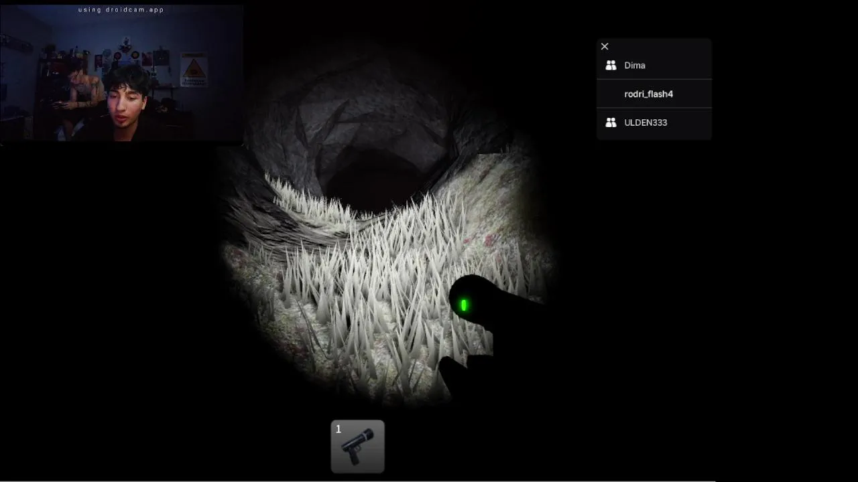Close the player list panel
This screenshot has width=858, height=482.
(x=605, y=46)
